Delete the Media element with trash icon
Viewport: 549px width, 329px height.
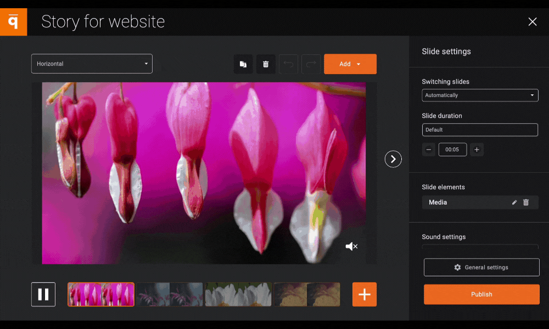(x=526, y=202)
